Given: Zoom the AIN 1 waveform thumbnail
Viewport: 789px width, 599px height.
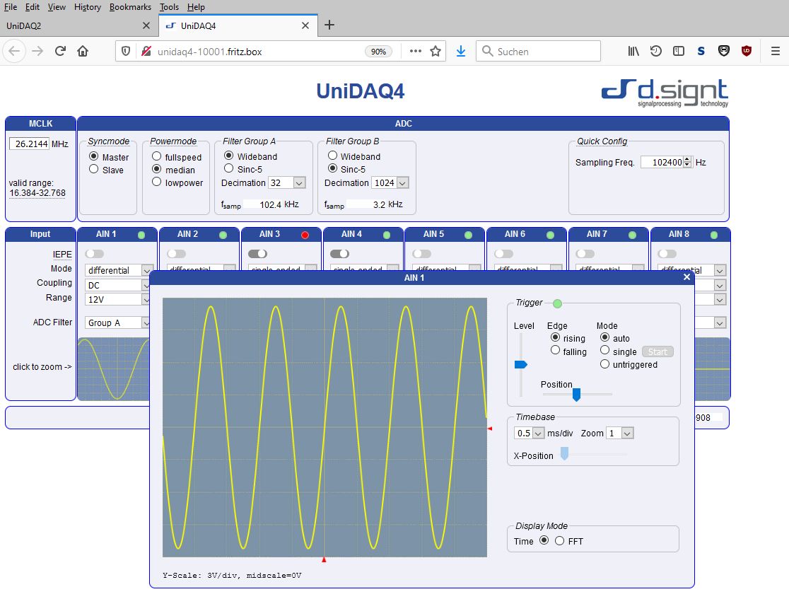Looking at the screenshot, I should point(114,369).
